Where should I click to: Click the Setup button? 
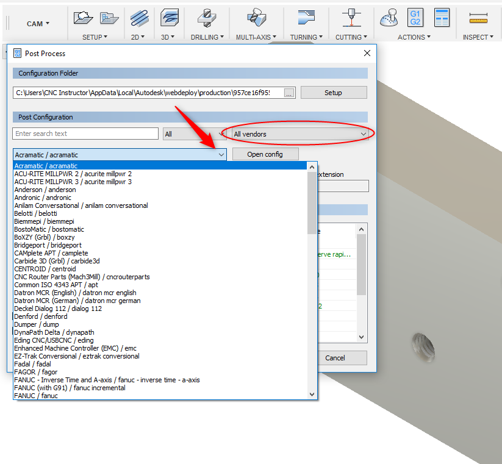[334, 93]
